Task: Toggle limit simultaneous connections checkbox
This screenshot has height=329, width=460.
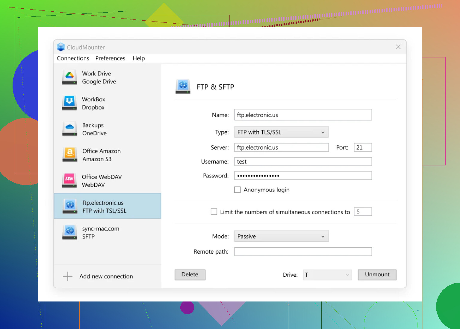Action: [214, 212]
